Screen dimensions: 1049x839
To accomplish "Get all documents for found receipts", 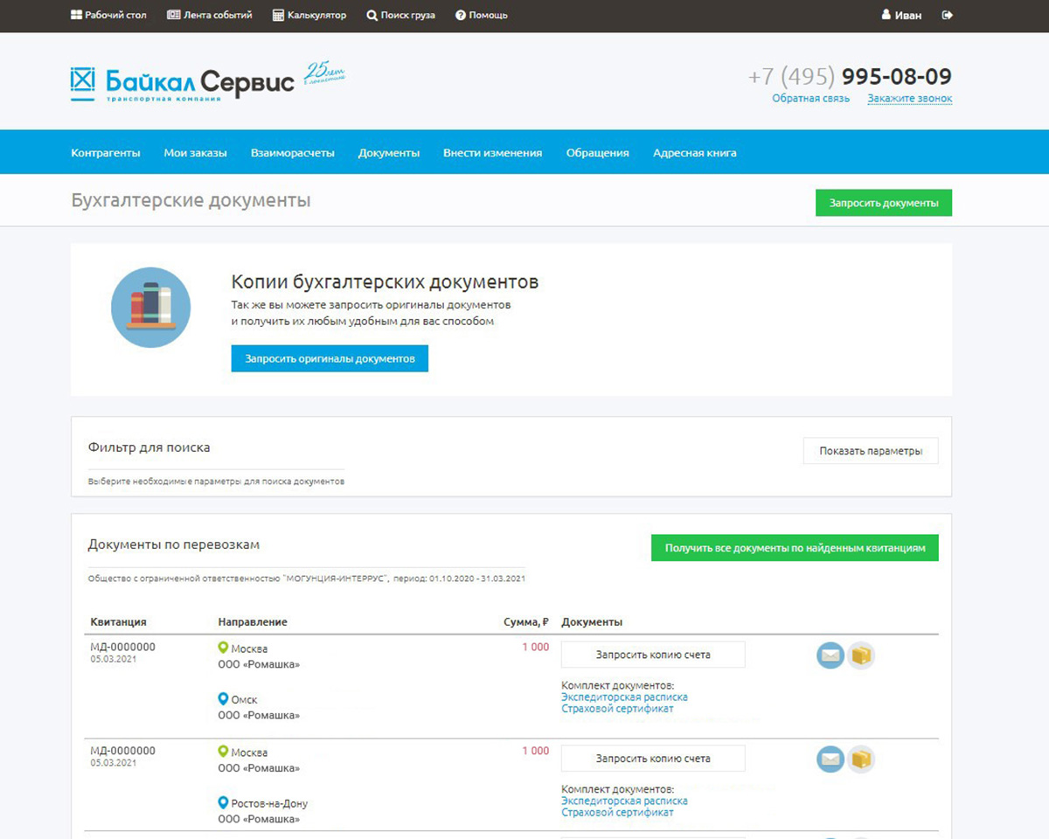I will [794, 548].
